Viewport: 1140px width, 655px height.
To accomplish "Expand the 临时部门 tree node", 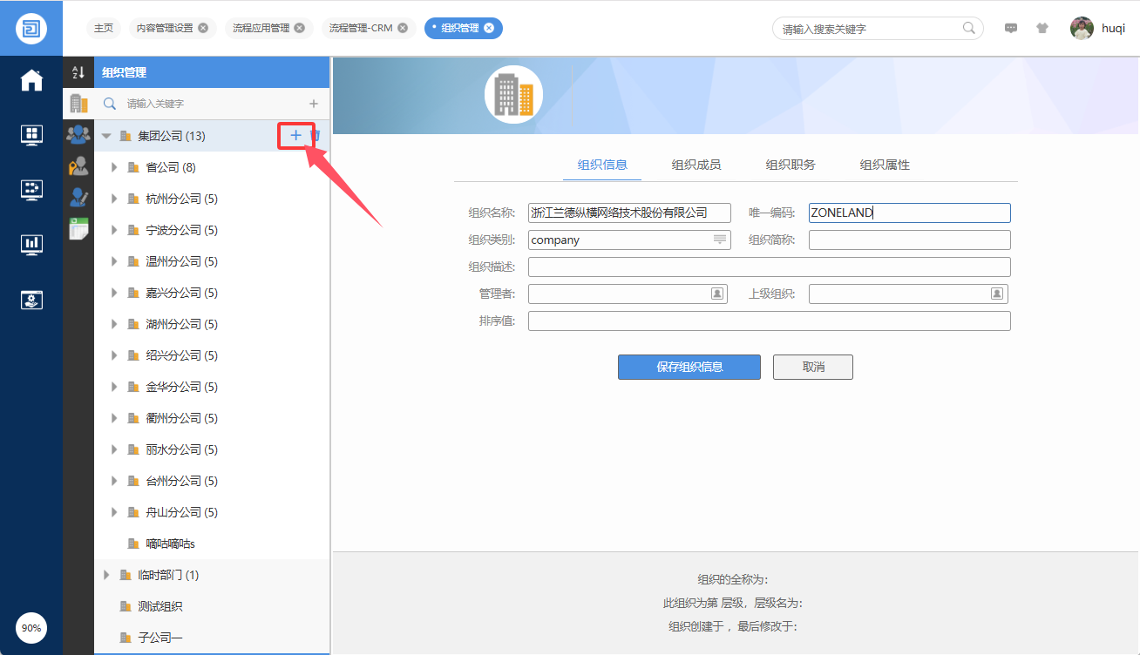I will (x=106, y=575).
